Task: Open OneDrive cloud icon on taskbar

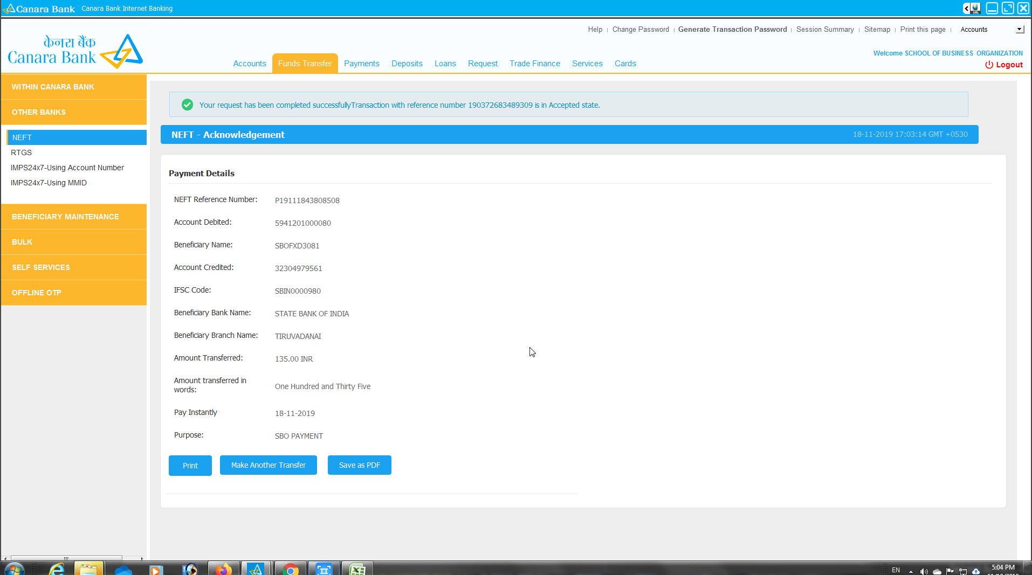Action: pyautogui.click(x=123, y=570)
